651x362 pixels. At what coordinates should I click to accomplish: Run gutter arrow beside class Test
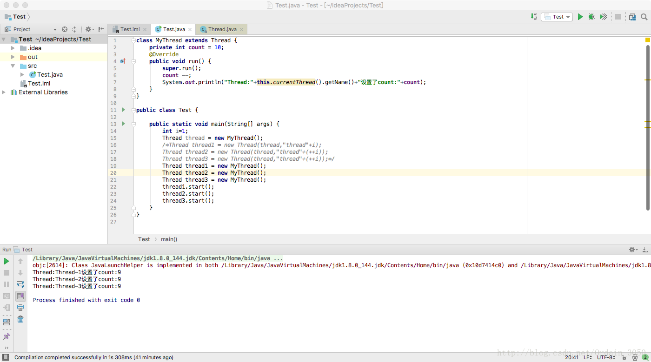click(x=123, y=110)
